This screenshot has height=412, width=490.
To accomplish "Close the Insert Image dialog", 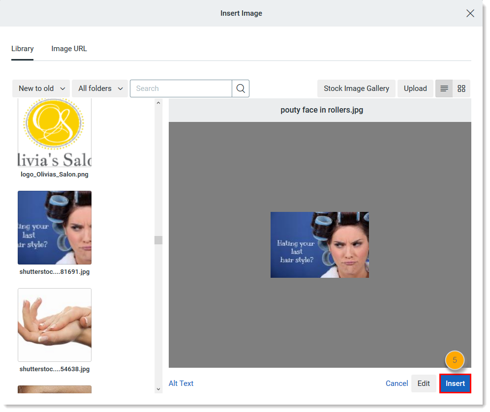I will click(x=470, y=13).
